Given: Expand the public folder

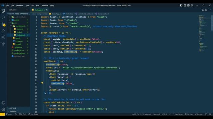Looking at the screenshot, I should pyautogui.click(x=19, y=20).
